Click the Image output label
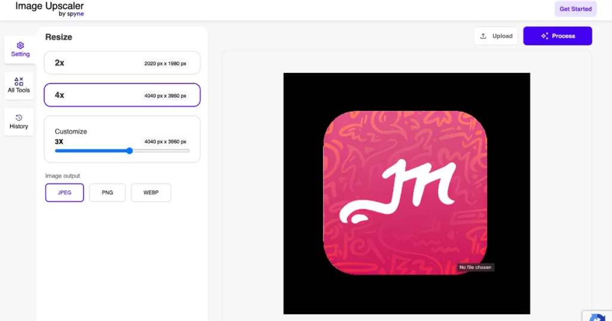Viewport: 612px width, 321px height. pyautogui.click(x=62, y=175)
